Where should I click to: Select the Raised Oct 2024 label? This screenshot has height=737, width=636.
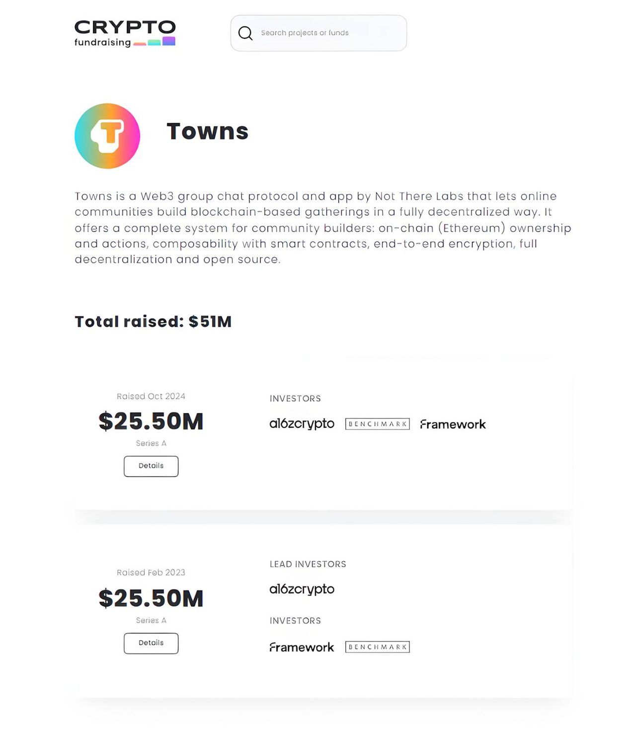(151, 396)
